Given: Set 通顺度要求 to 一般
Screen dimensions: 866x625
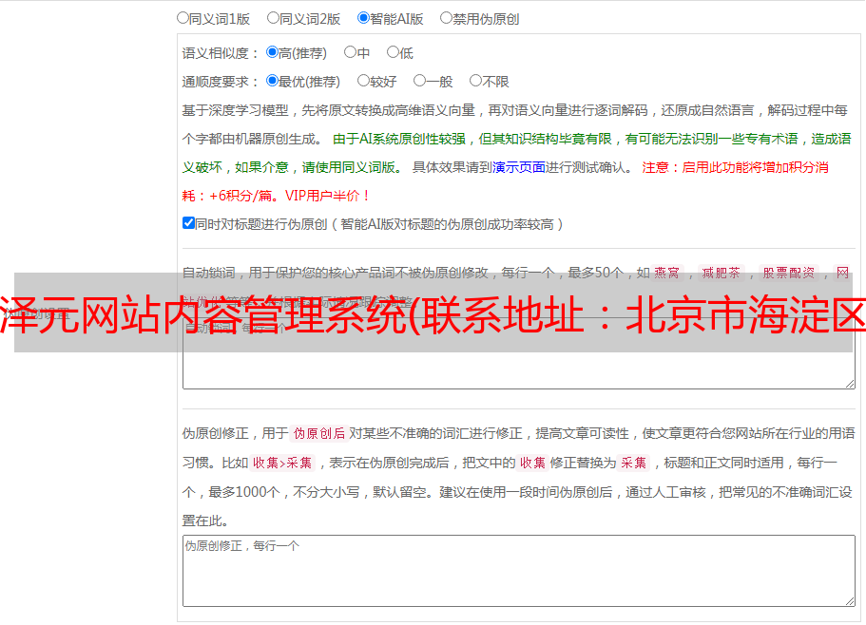Looking at the screenshot, I should [x=420, y=81].
